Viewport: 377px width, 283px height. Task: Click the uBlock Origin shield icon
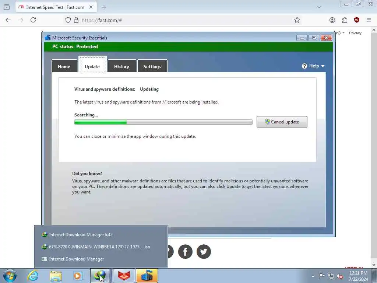click(x=357, y=20)
